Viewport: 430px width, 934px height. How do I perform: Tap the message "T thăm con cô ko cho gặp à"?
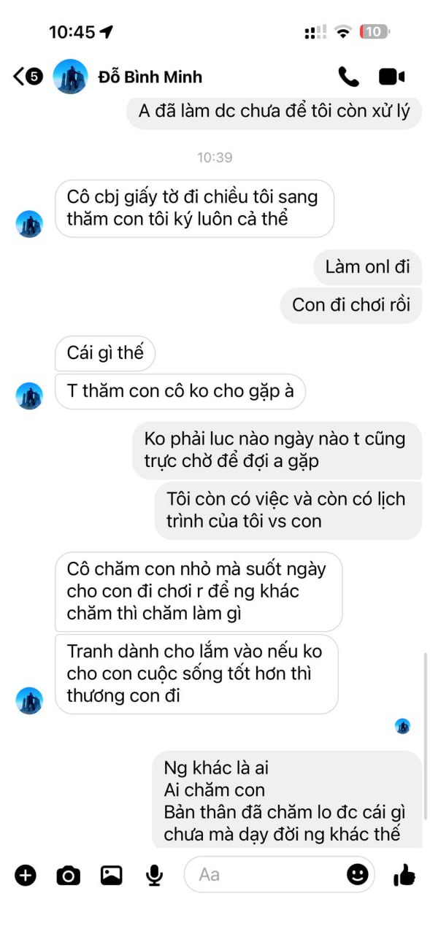(x=180, y=391)
